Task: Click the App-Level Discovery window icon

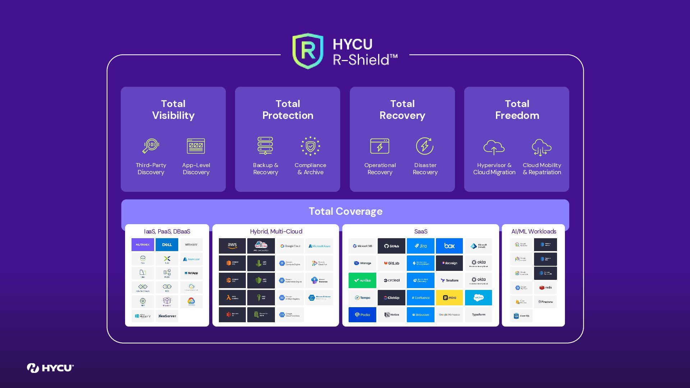Action: [x=196, y=146]
